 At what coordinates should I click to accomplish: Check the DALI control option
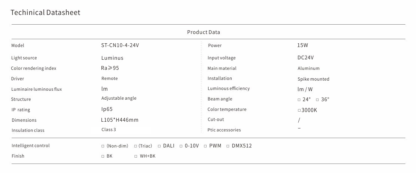tap(159, 146)
